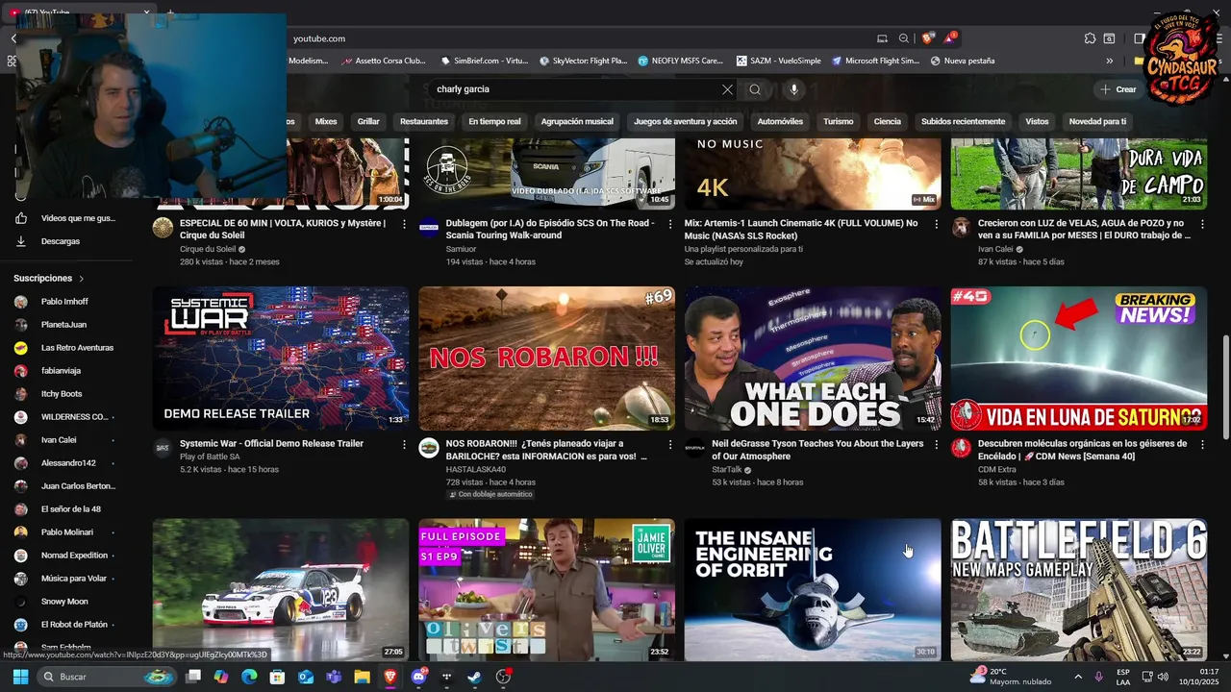Play The Insane Engineering of Orbit thumbnail
The width and height of the screenshot is (1231, 692).
[x=813, y=589]
